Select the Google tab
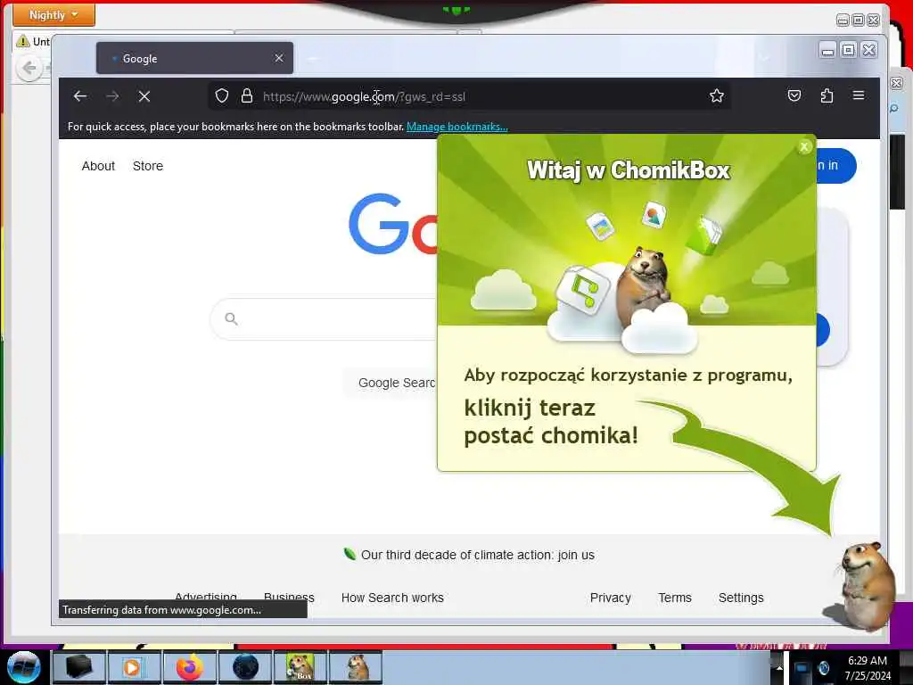913x685 pixels. pos(194,58)
